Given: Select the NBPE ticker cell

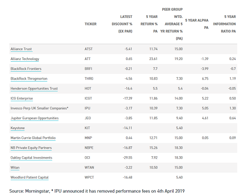Looking at the screenshot, I should pos(89,148).
